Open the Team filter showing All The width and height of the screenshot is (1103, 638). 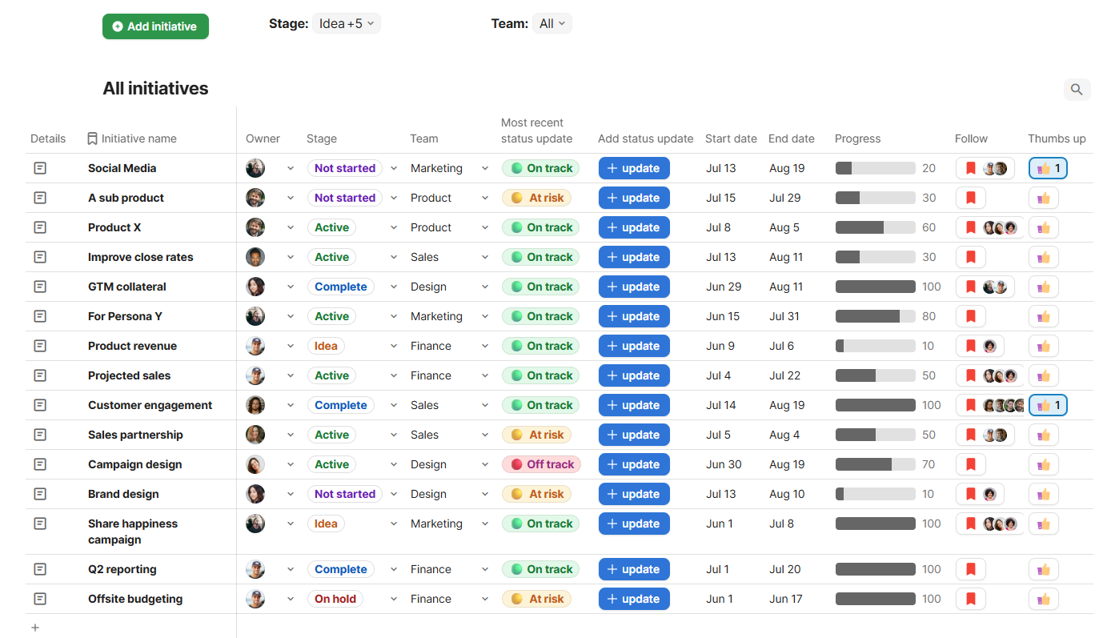[551, 23]
